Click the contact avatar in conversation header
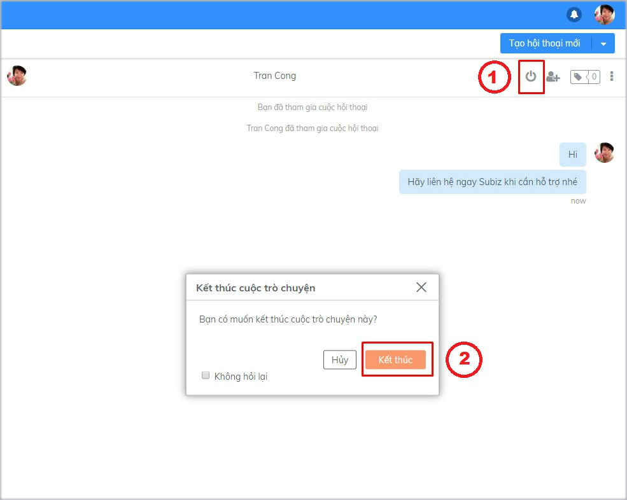 (17, 76)
